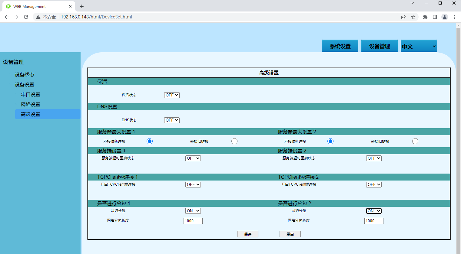Open the browser extensions puzzle icon
This screenshot has width=461, height=254.
pyautogui.click(x=425, y=17)
